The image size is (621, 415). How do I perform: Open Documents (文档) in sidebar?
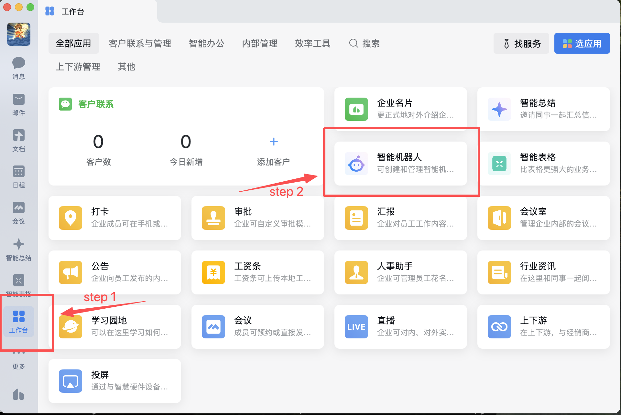pos(18,140)
